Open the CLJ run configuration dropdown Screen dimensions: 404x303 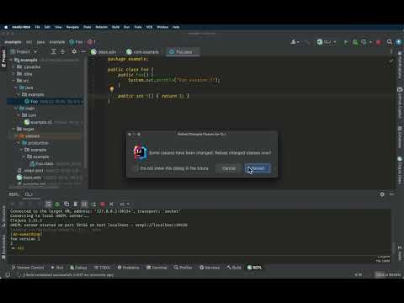coord(327,42)
